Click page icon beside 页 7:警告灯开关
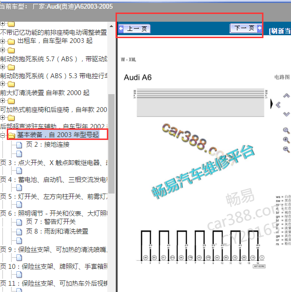 pyautogui.click(x=19, y=222)
